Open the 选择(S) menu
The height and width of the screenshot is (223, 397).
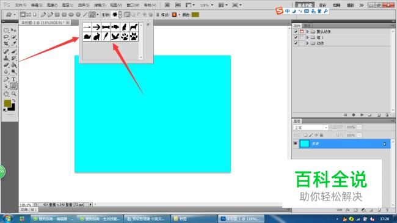click(84, 5)
